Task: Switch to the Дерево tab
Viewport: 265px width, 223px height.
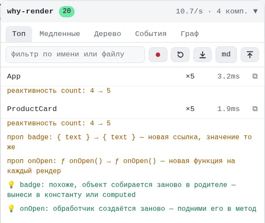Action: (x=108, y=34)
